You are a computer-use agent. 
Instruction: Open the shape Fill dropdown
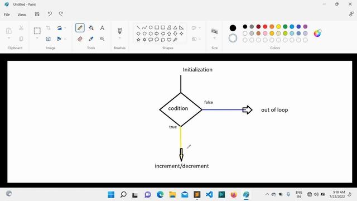coord(200,39)
